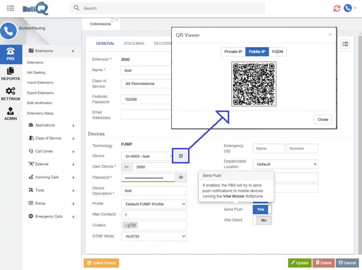
Task: Expand the Class of Service group
Action: (73, 139)
